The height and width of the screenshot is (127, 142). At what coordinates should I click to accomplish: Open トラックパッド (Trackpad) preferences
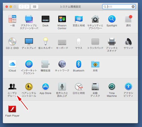click(95, 42)
